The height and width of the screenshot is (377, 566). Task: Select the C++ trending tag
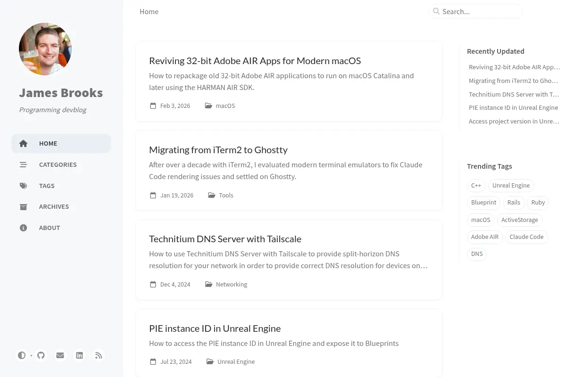(x=476, y=185)
